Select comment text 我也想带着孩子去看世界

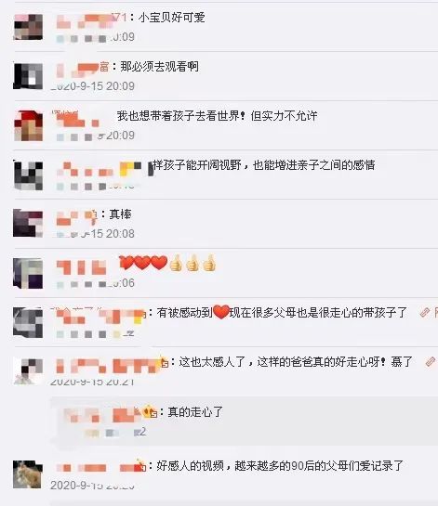[179, 116]
